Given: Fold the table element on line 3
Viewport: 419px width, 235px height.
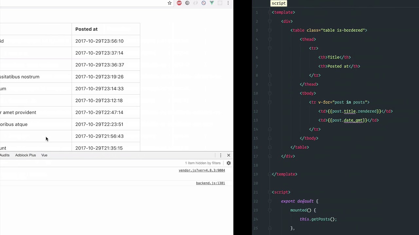Looking at the screenshot, I should 269,30.
